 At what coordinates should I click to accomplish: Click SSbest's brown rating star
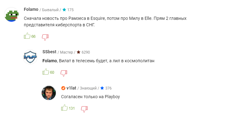[x=79, y=52]
